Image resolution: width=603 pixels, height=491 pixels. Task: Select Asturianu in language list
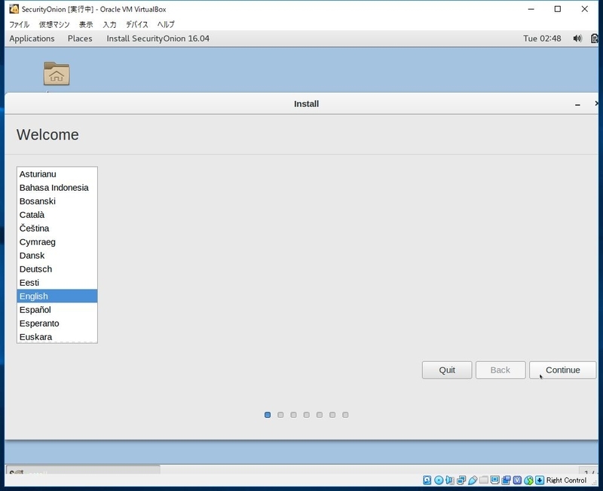pyautogui.click(x=57, y=174)
